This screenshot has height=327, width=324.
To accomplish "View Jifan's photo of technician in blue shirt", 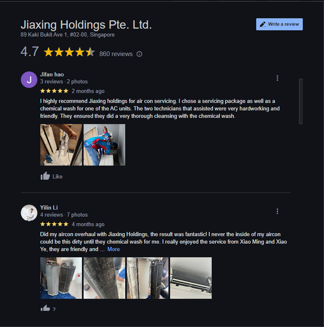I will 104,145.
